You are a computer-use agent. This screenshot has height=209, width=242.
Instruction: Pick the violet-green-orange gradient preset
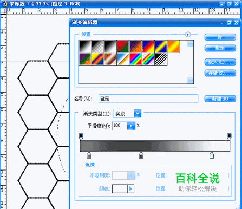click(85, 59)
